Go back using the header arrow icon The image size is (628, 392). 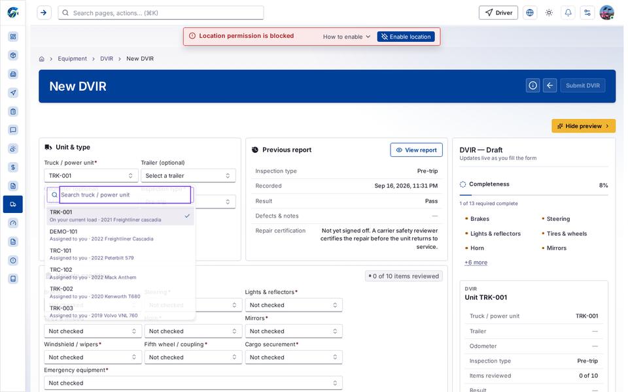[549, 86]
